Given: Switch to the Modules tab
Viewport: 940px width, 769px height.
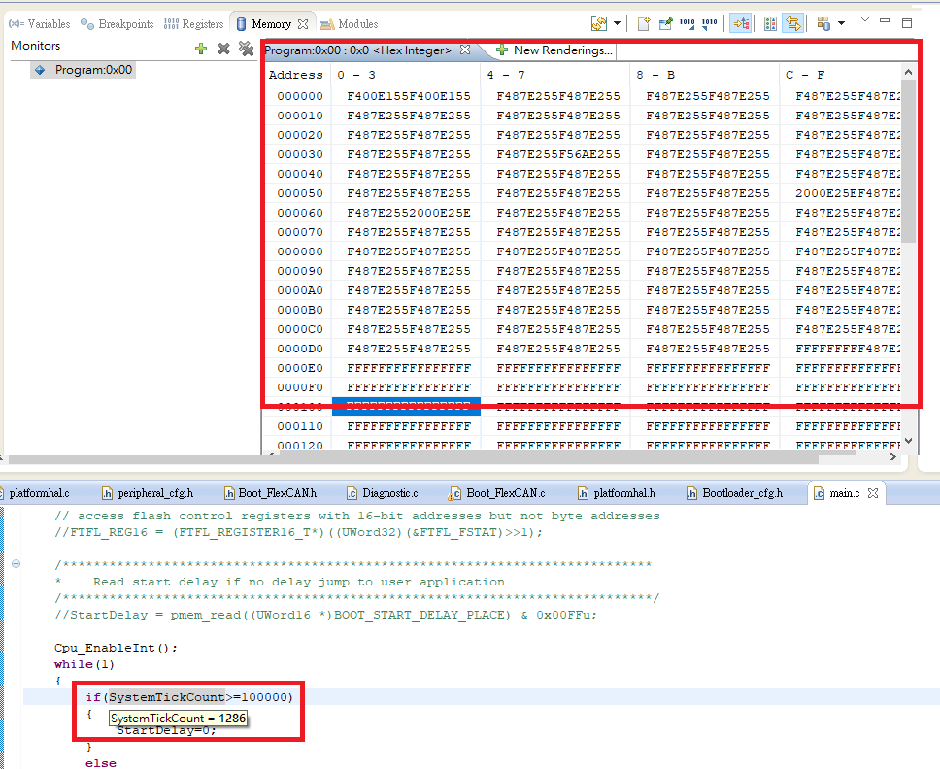Looking at the screenshot, I should [350, 24].
